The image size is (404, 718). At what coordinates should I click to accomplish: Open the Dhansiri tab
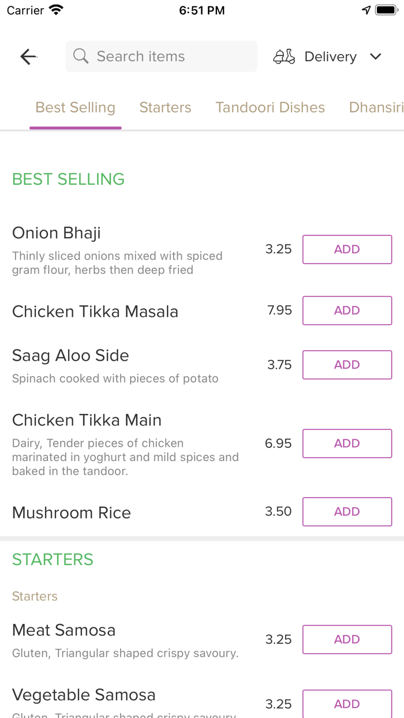[376, 107]
